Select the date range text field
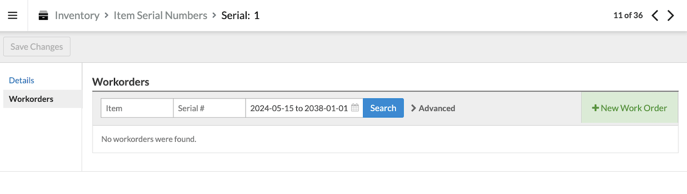 299,108
